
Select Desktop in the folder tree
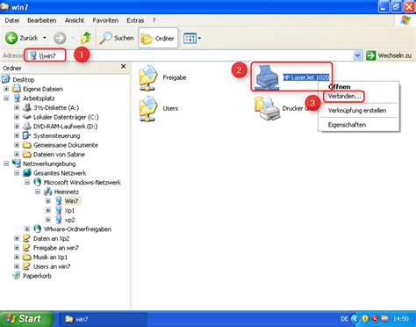coord(24,80)
